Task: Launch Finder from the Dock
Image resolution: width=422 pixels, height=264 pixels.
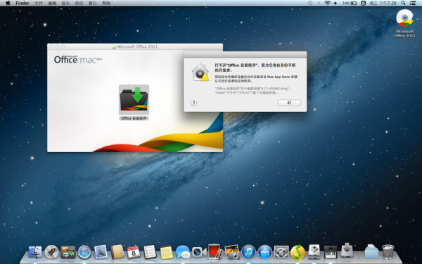Action: (35, 252)
